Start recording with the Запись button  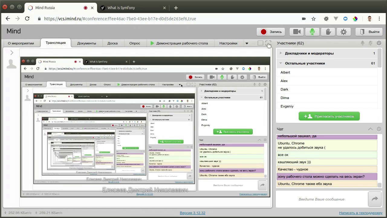(271, 32)
